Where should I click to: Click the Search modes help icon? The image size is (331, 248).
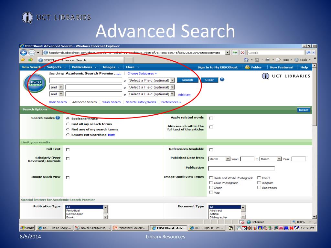58,118
